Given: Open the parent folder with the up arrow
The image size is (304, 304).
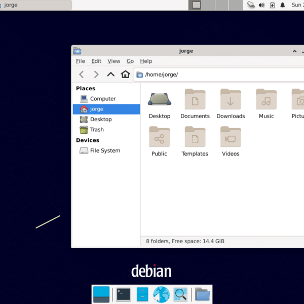Looking at the screenshot, I should [x=110, y=74].
